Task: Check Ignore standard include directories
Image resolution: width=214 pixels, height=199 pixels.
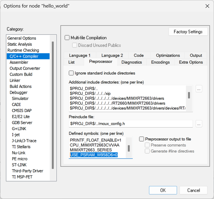Action: tap(71, 73)
